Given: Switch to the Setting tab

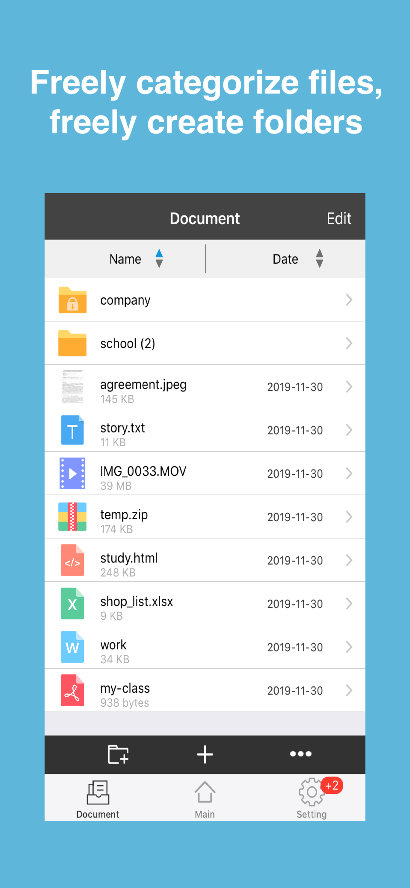Looking at the screenshot, I should [312, 799].
